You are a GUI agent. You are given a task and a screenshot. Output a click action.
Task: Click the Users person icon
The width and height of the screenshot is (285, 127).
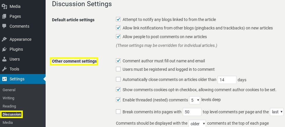coord(4,59)
